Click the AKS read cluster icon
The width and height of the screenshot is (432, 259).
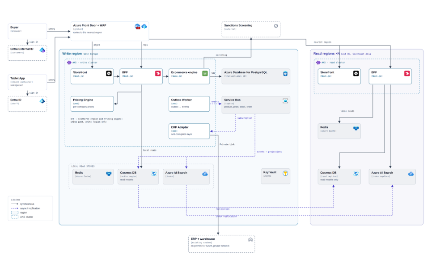(318, 63)
